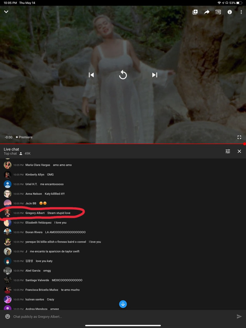
Task: Enter fullscreen mode
Action: tap(239, 137)
